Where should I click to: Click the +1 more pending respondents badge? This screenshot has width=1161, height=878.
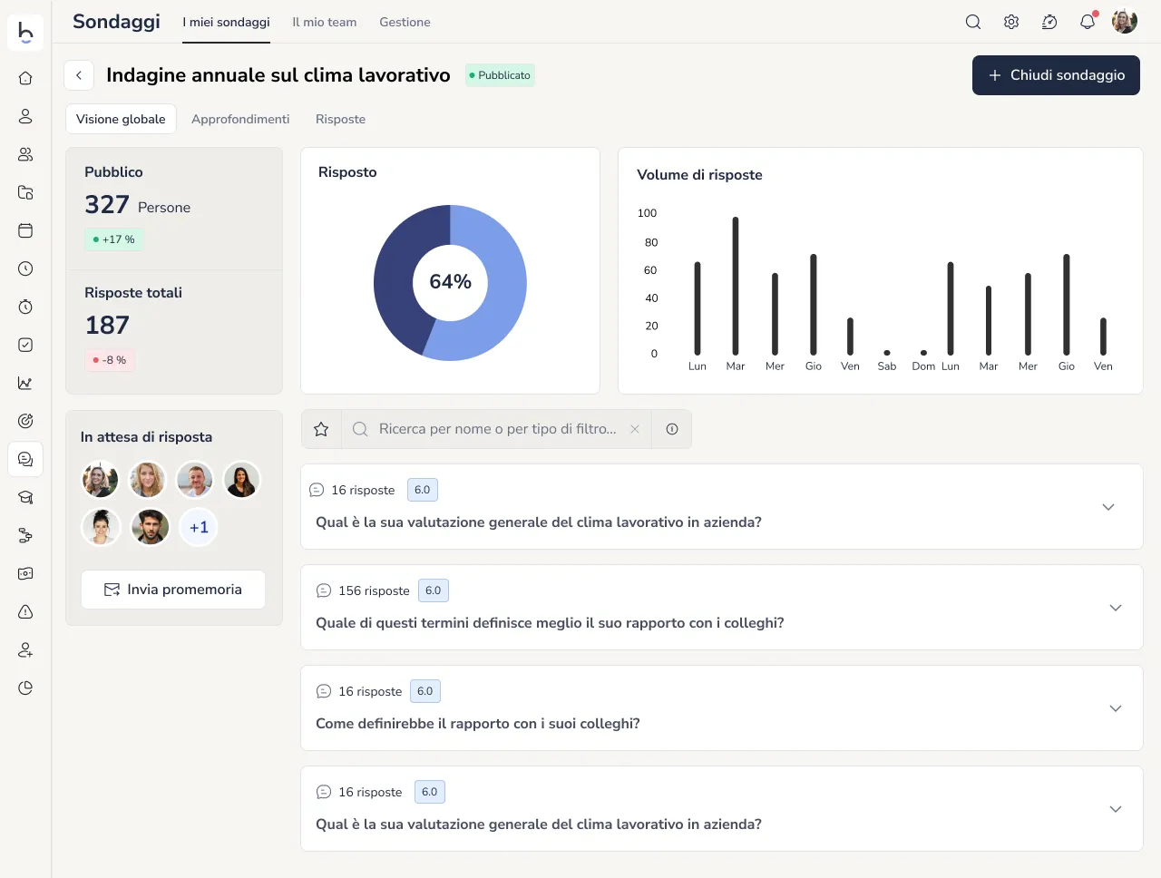pyautogui.click(x=199, y=527)
